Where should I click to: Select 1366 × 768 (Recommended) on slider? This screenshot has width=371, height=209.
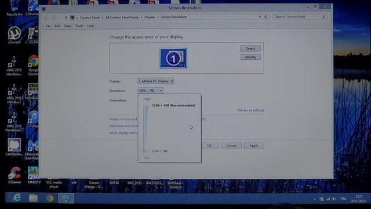click(174, 105)
